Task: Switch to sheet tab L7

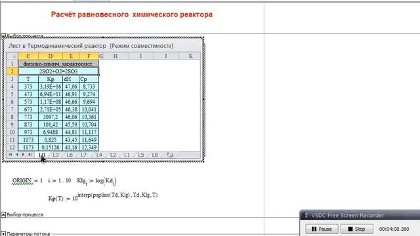Action: coord(83,155)
